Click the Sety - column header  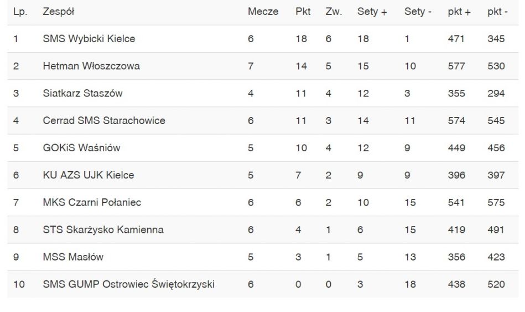pos(418,12)
